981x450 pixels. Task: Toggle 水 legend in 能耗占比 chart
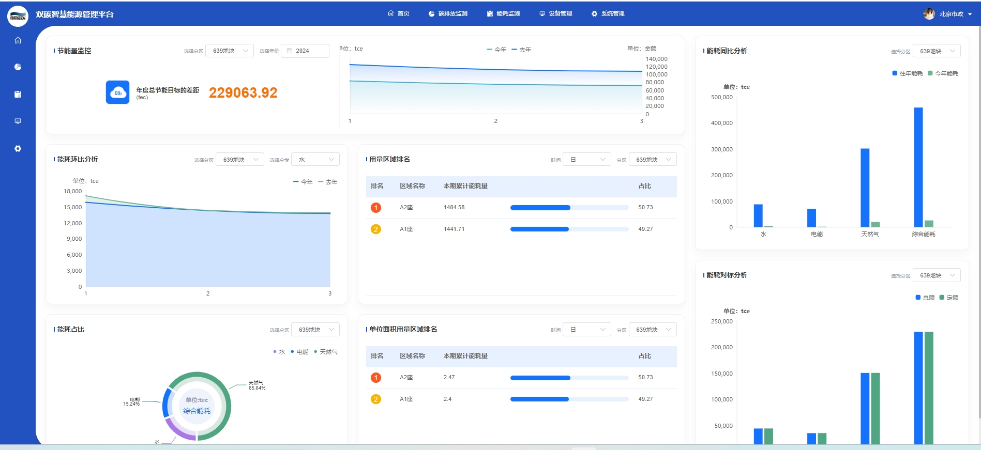[x=279, y=352]
